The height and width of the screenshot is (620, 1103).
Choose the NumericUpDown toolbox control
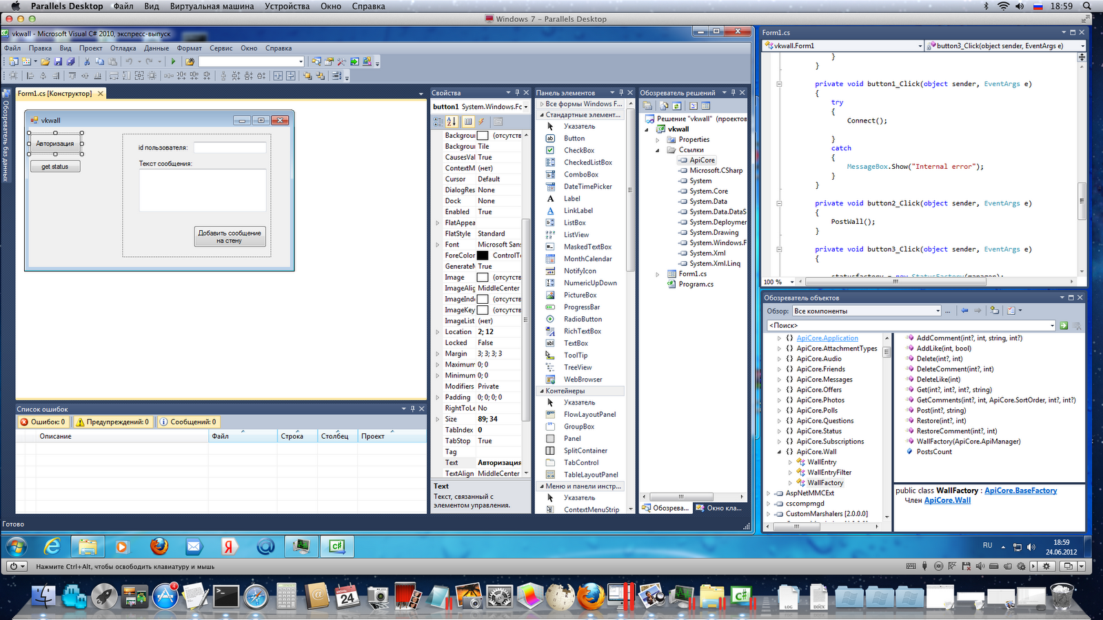point(589,283)
